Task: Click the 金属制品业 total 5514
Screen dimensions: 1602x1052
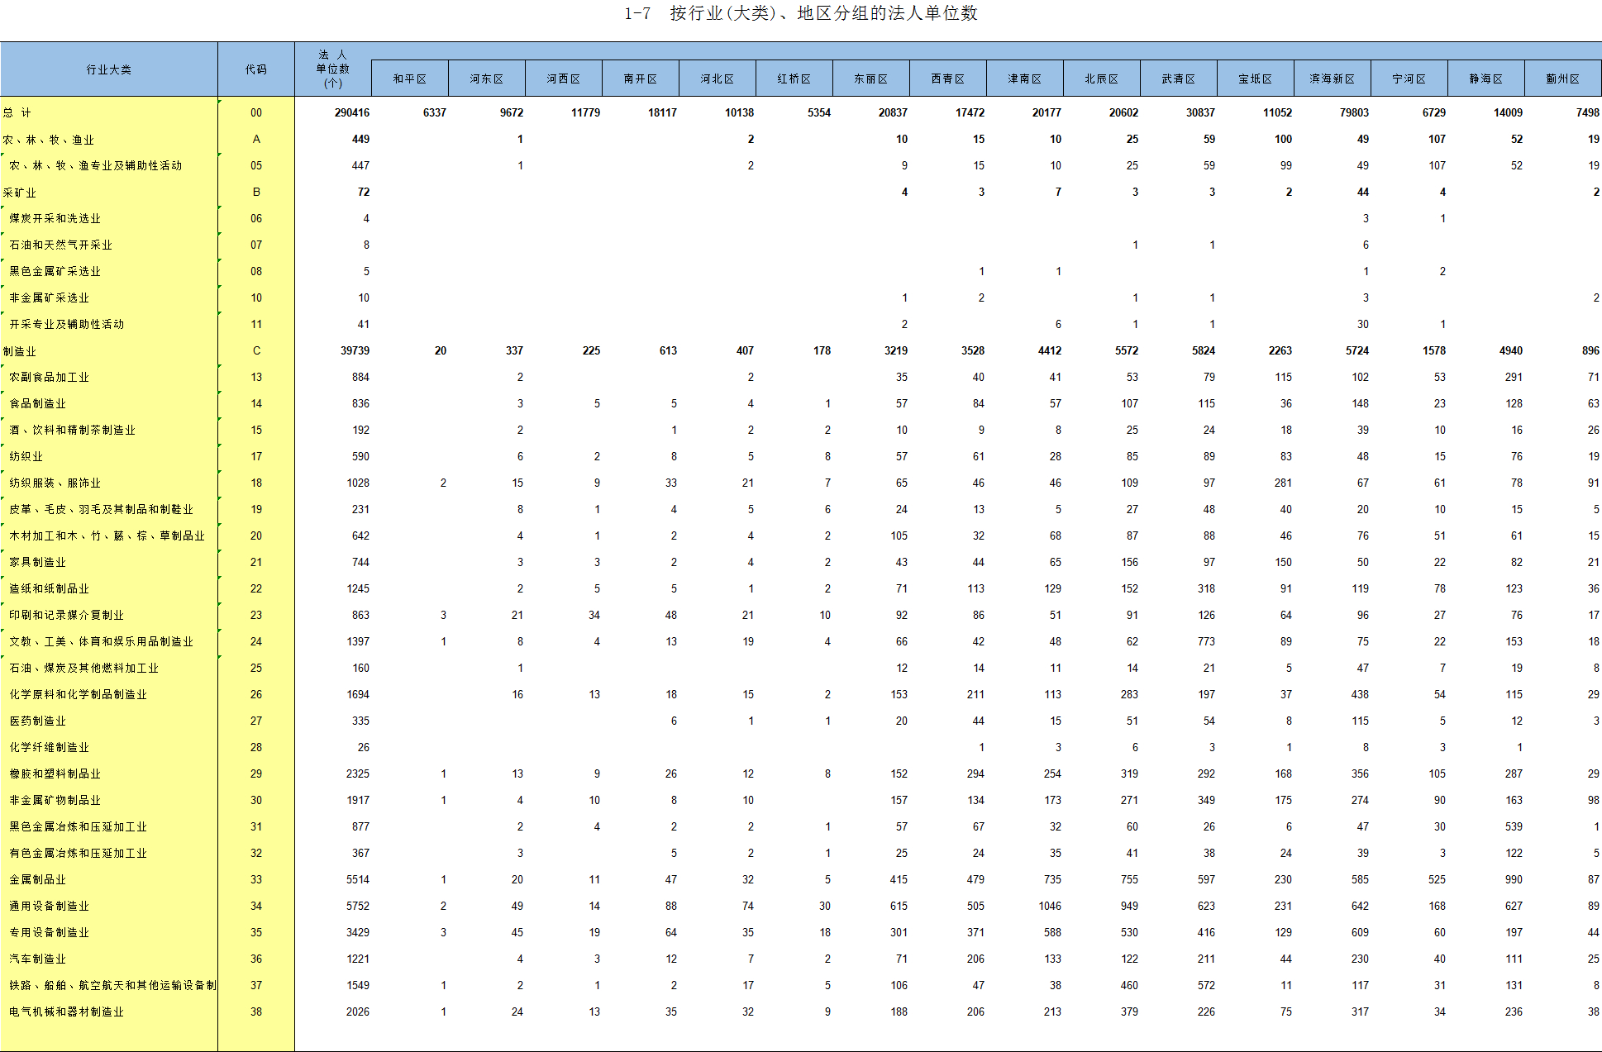Action: coord(358,879)
